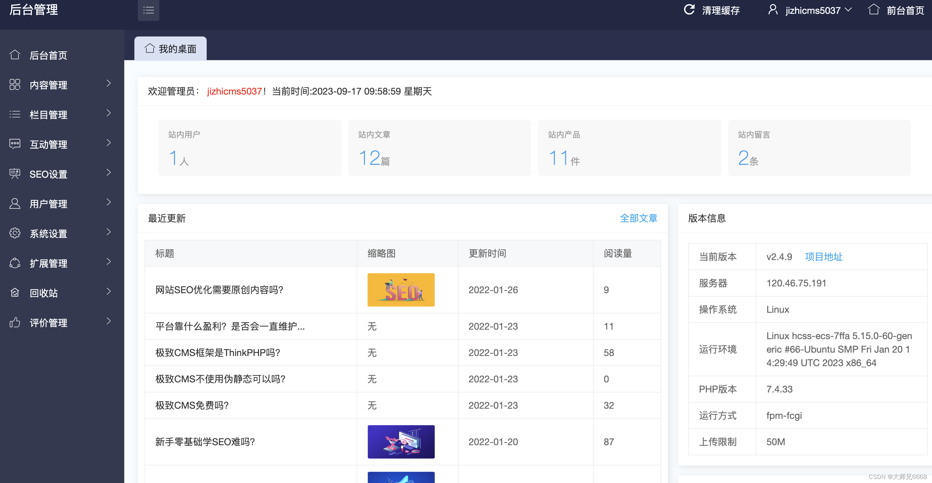Viewport: 932px width, 483px height.
Task: Select 内容管理 menu label
Action: pyautogui.click(x=49, y=85)
